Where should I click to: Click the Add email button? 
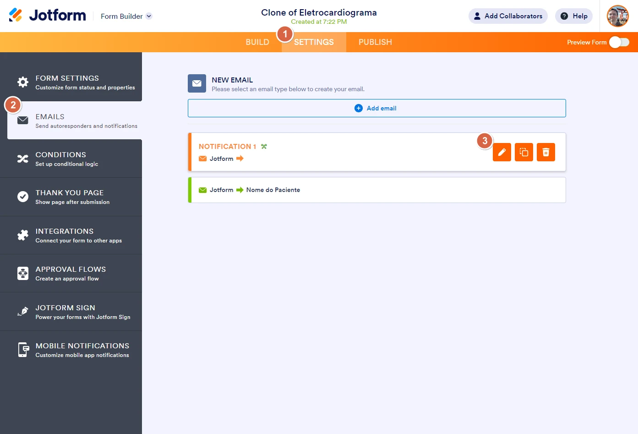click(x=376, y=108)
